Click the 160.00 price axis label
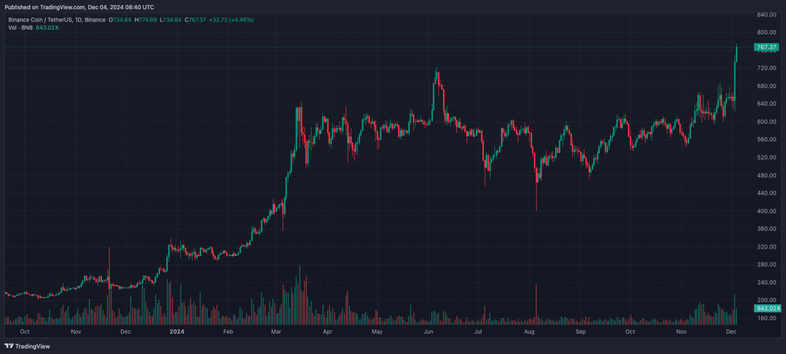The height and width of the screenshot is (354, 786). tap(767, 318)
